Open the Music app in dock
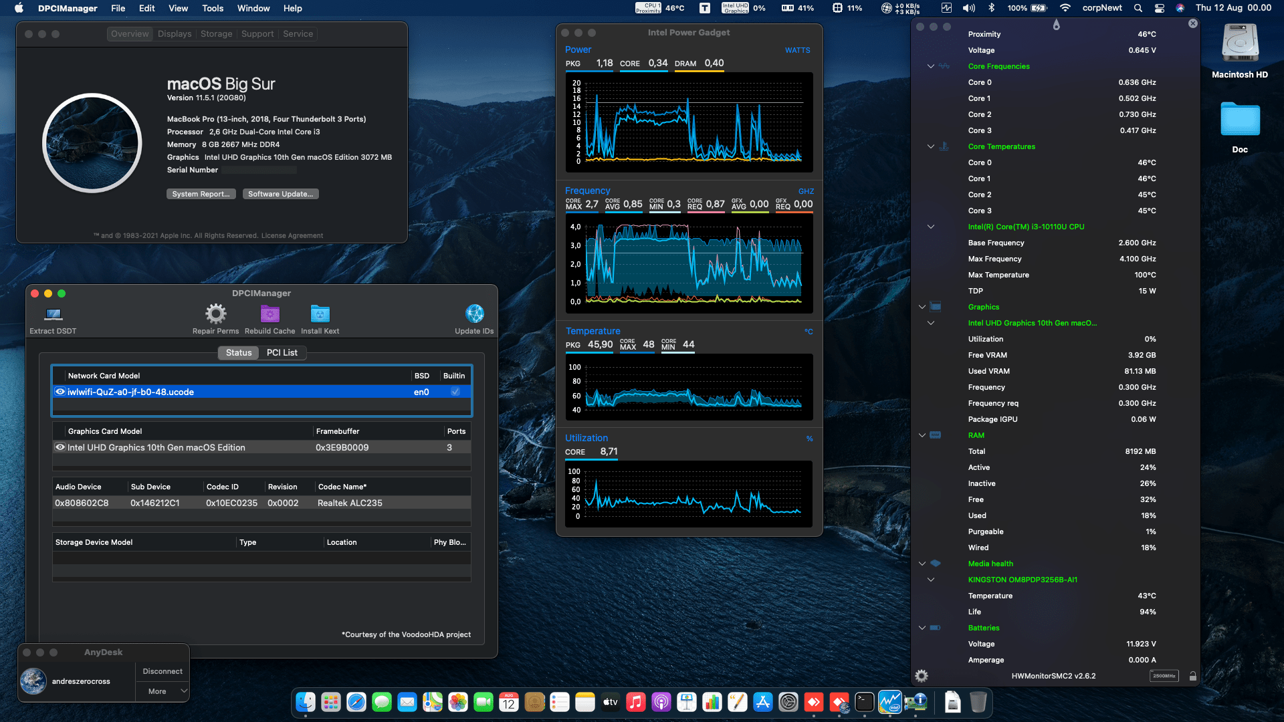1284x722 pixels. point(636,702)
